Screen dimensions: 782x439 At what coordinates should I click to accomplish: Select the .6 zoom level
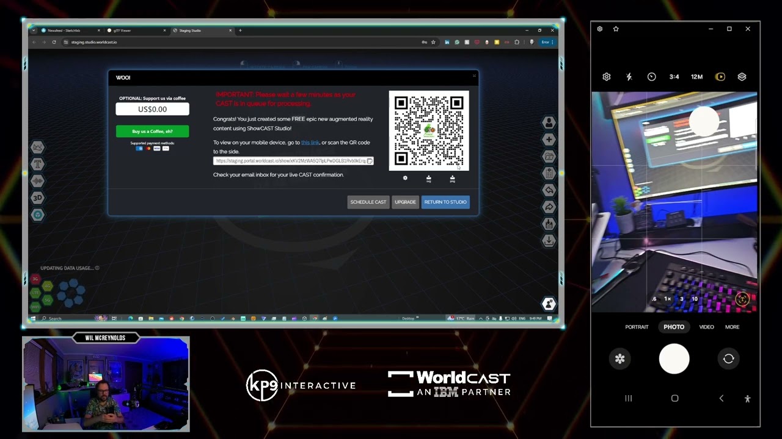[x=654, y=299]
